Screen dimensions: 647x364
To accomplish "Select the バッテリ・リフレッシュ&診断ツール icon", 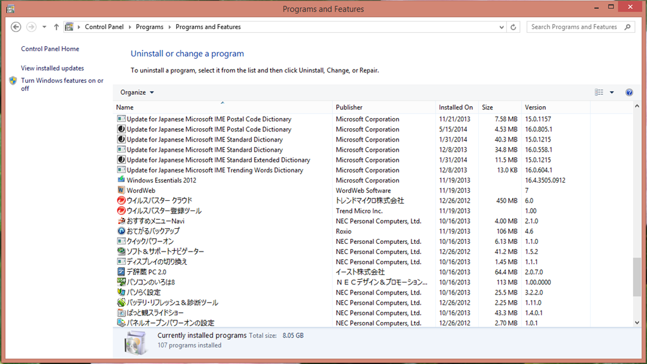I will [x=121, y=302].
